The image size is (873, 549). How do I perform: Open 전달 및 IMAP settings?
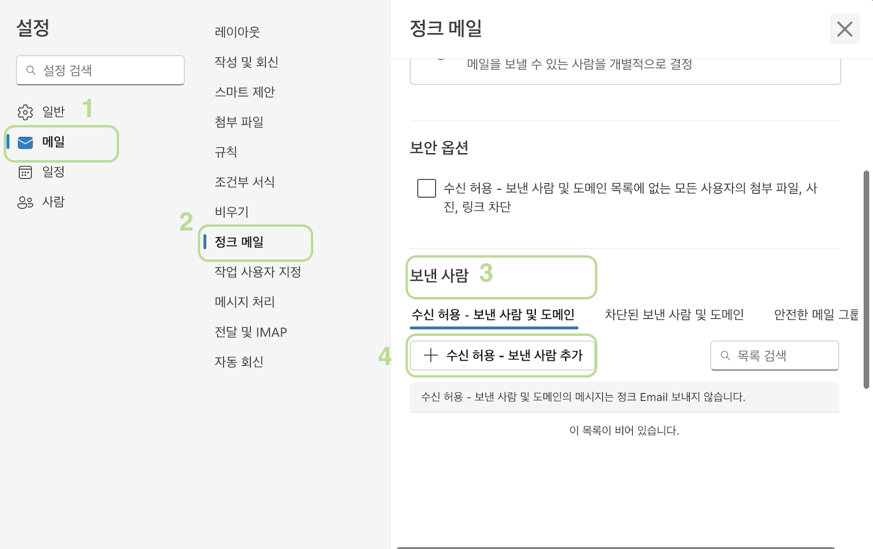pos(250,332)
